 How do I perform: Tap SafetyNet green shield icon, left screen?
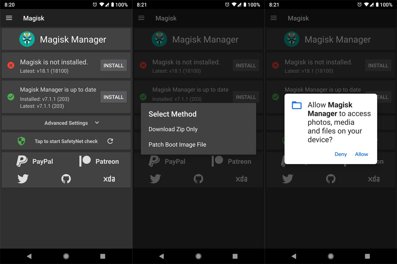coord(21,141)
